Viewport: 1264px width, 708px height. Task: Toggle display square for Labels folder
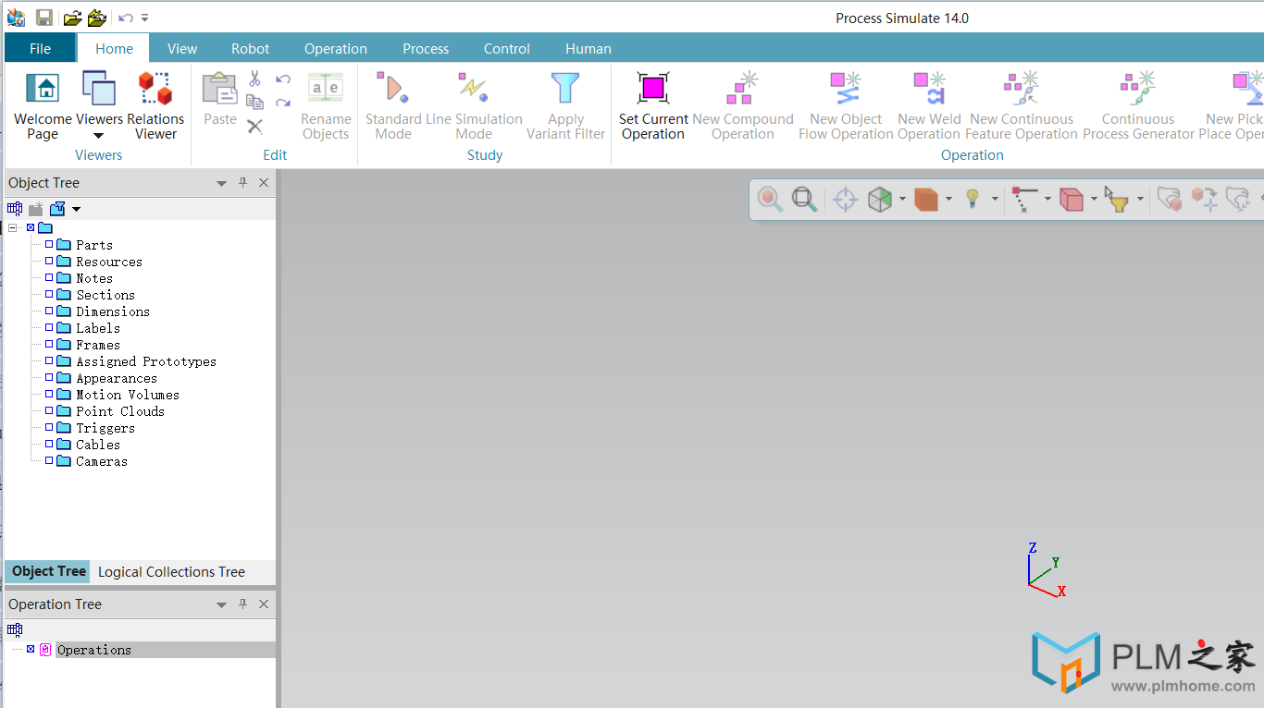[49, 328]
